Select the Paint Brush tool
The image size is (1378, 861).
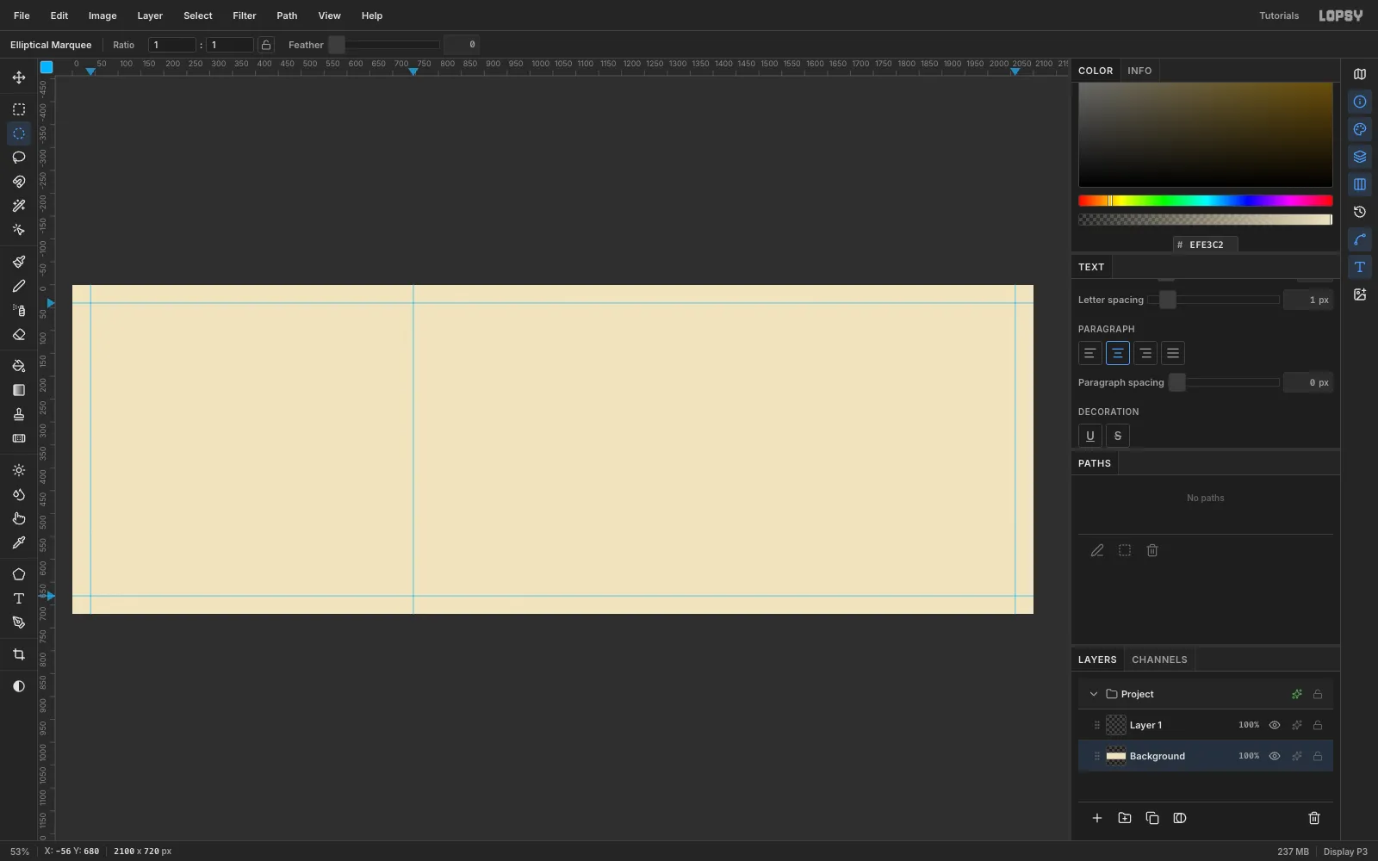(x=18, y=262)
